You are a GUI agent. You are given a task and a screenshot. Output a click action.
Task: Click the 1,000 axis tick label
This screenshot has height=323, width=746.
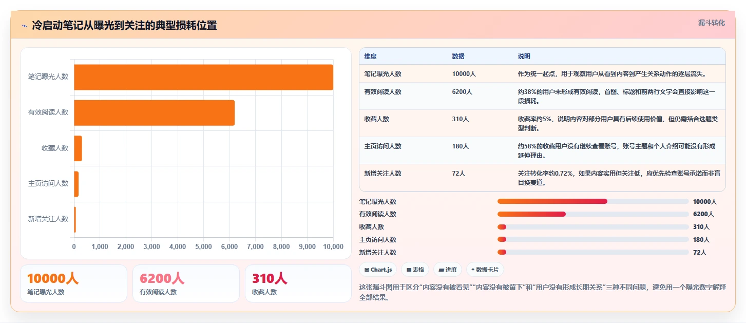tap(100, 247)
